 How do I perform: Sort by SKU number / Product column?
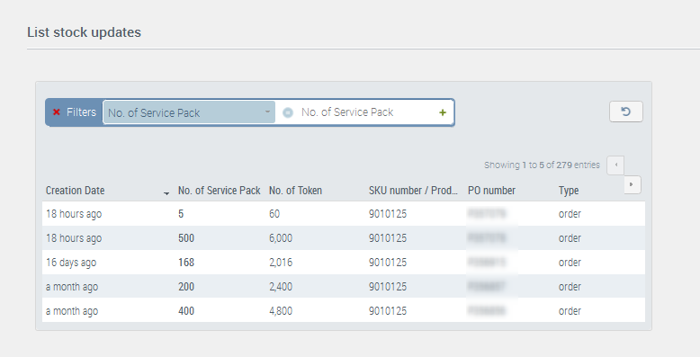pyautogui.click(x=413, y=191)
